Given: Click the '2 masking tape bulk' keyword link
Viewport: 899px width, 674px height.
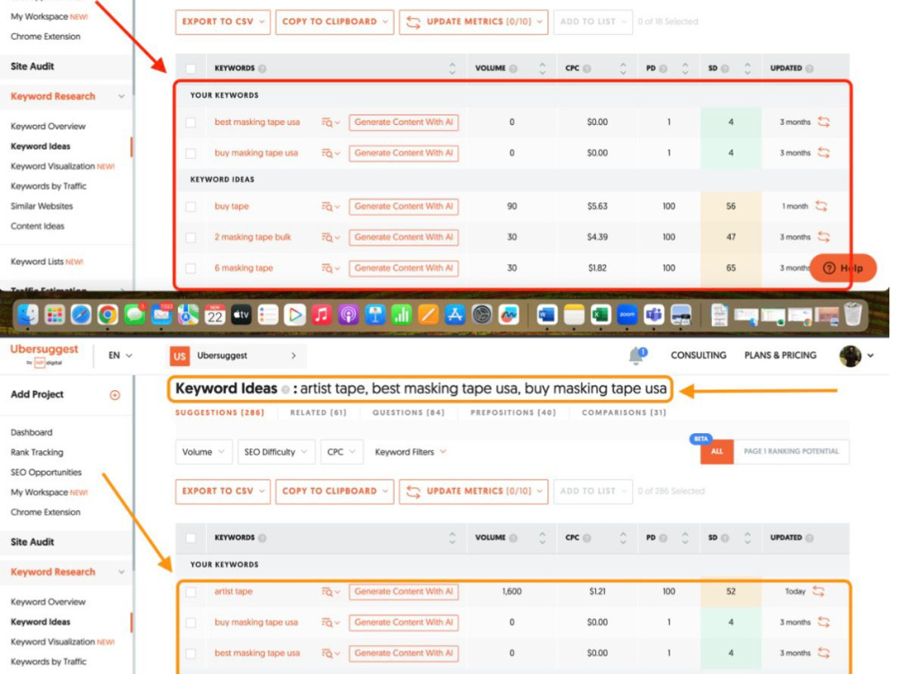Looking at the screenshot, I should pos(253,237).
